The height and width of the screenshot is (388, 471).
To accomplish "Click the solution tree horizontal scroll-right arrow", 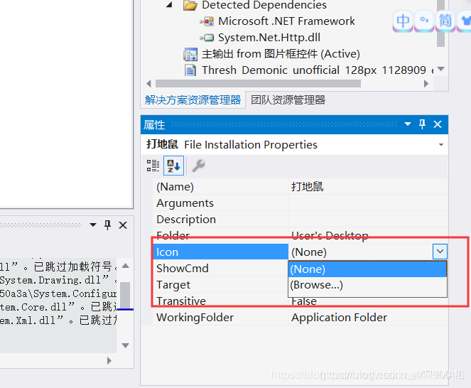I will point(426,84).
